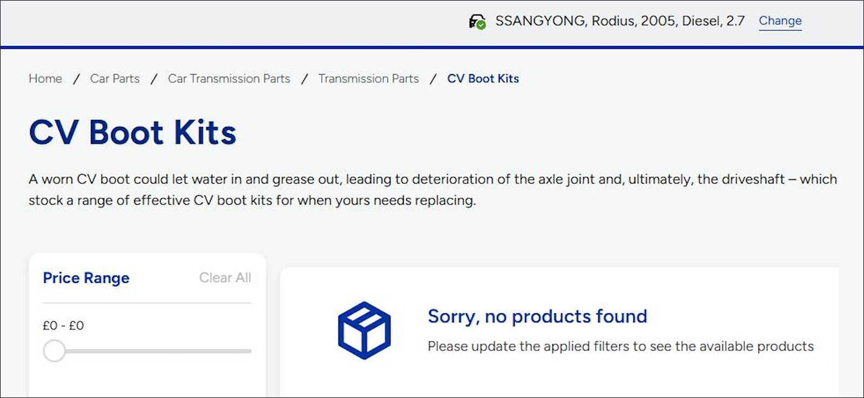
Task: Click the slash separator after Home
Action: [x=76, y=79]
